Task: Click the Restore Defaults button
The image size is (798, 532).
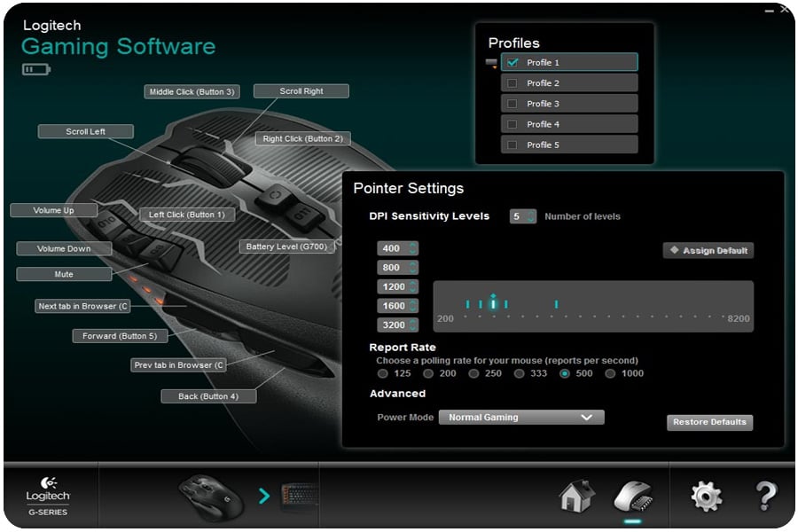Action: 709,423
